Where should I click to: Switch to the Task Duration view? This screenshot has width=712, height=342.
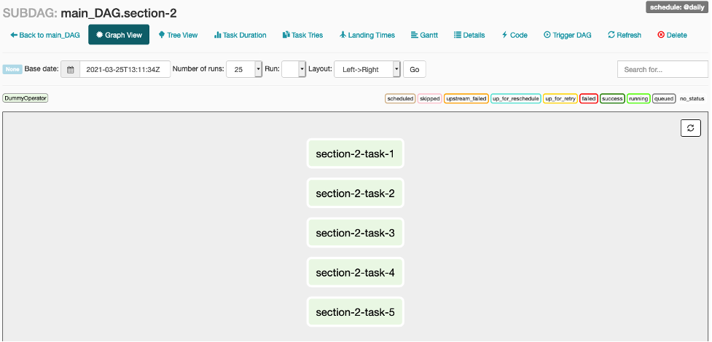tap(240, 35)
